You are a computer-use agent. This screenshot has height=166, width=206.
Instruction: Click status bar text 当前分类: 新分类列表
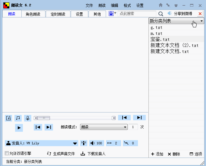[24, 161]
